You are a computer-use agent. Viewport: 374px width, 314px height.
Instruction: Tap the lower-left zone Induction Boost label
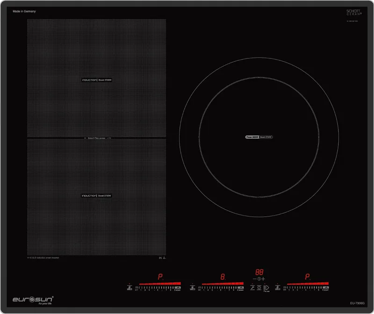97,195
